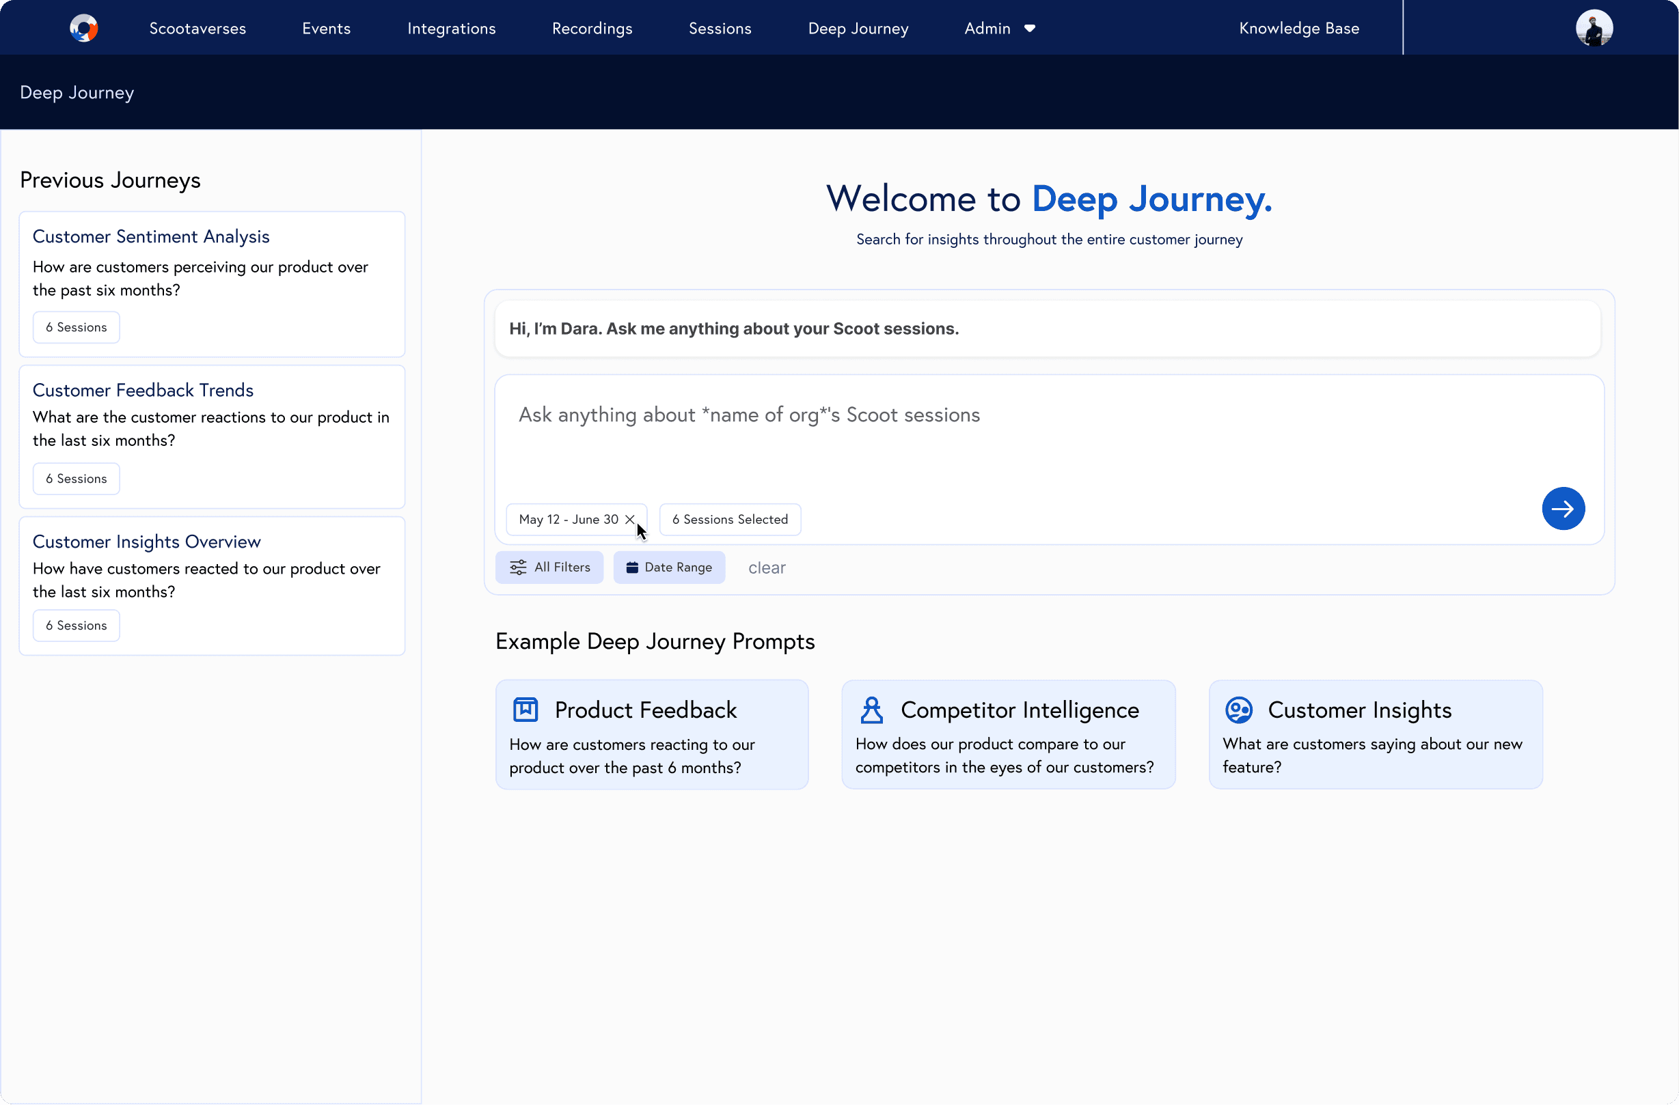Click the clear link

[767, 567]
